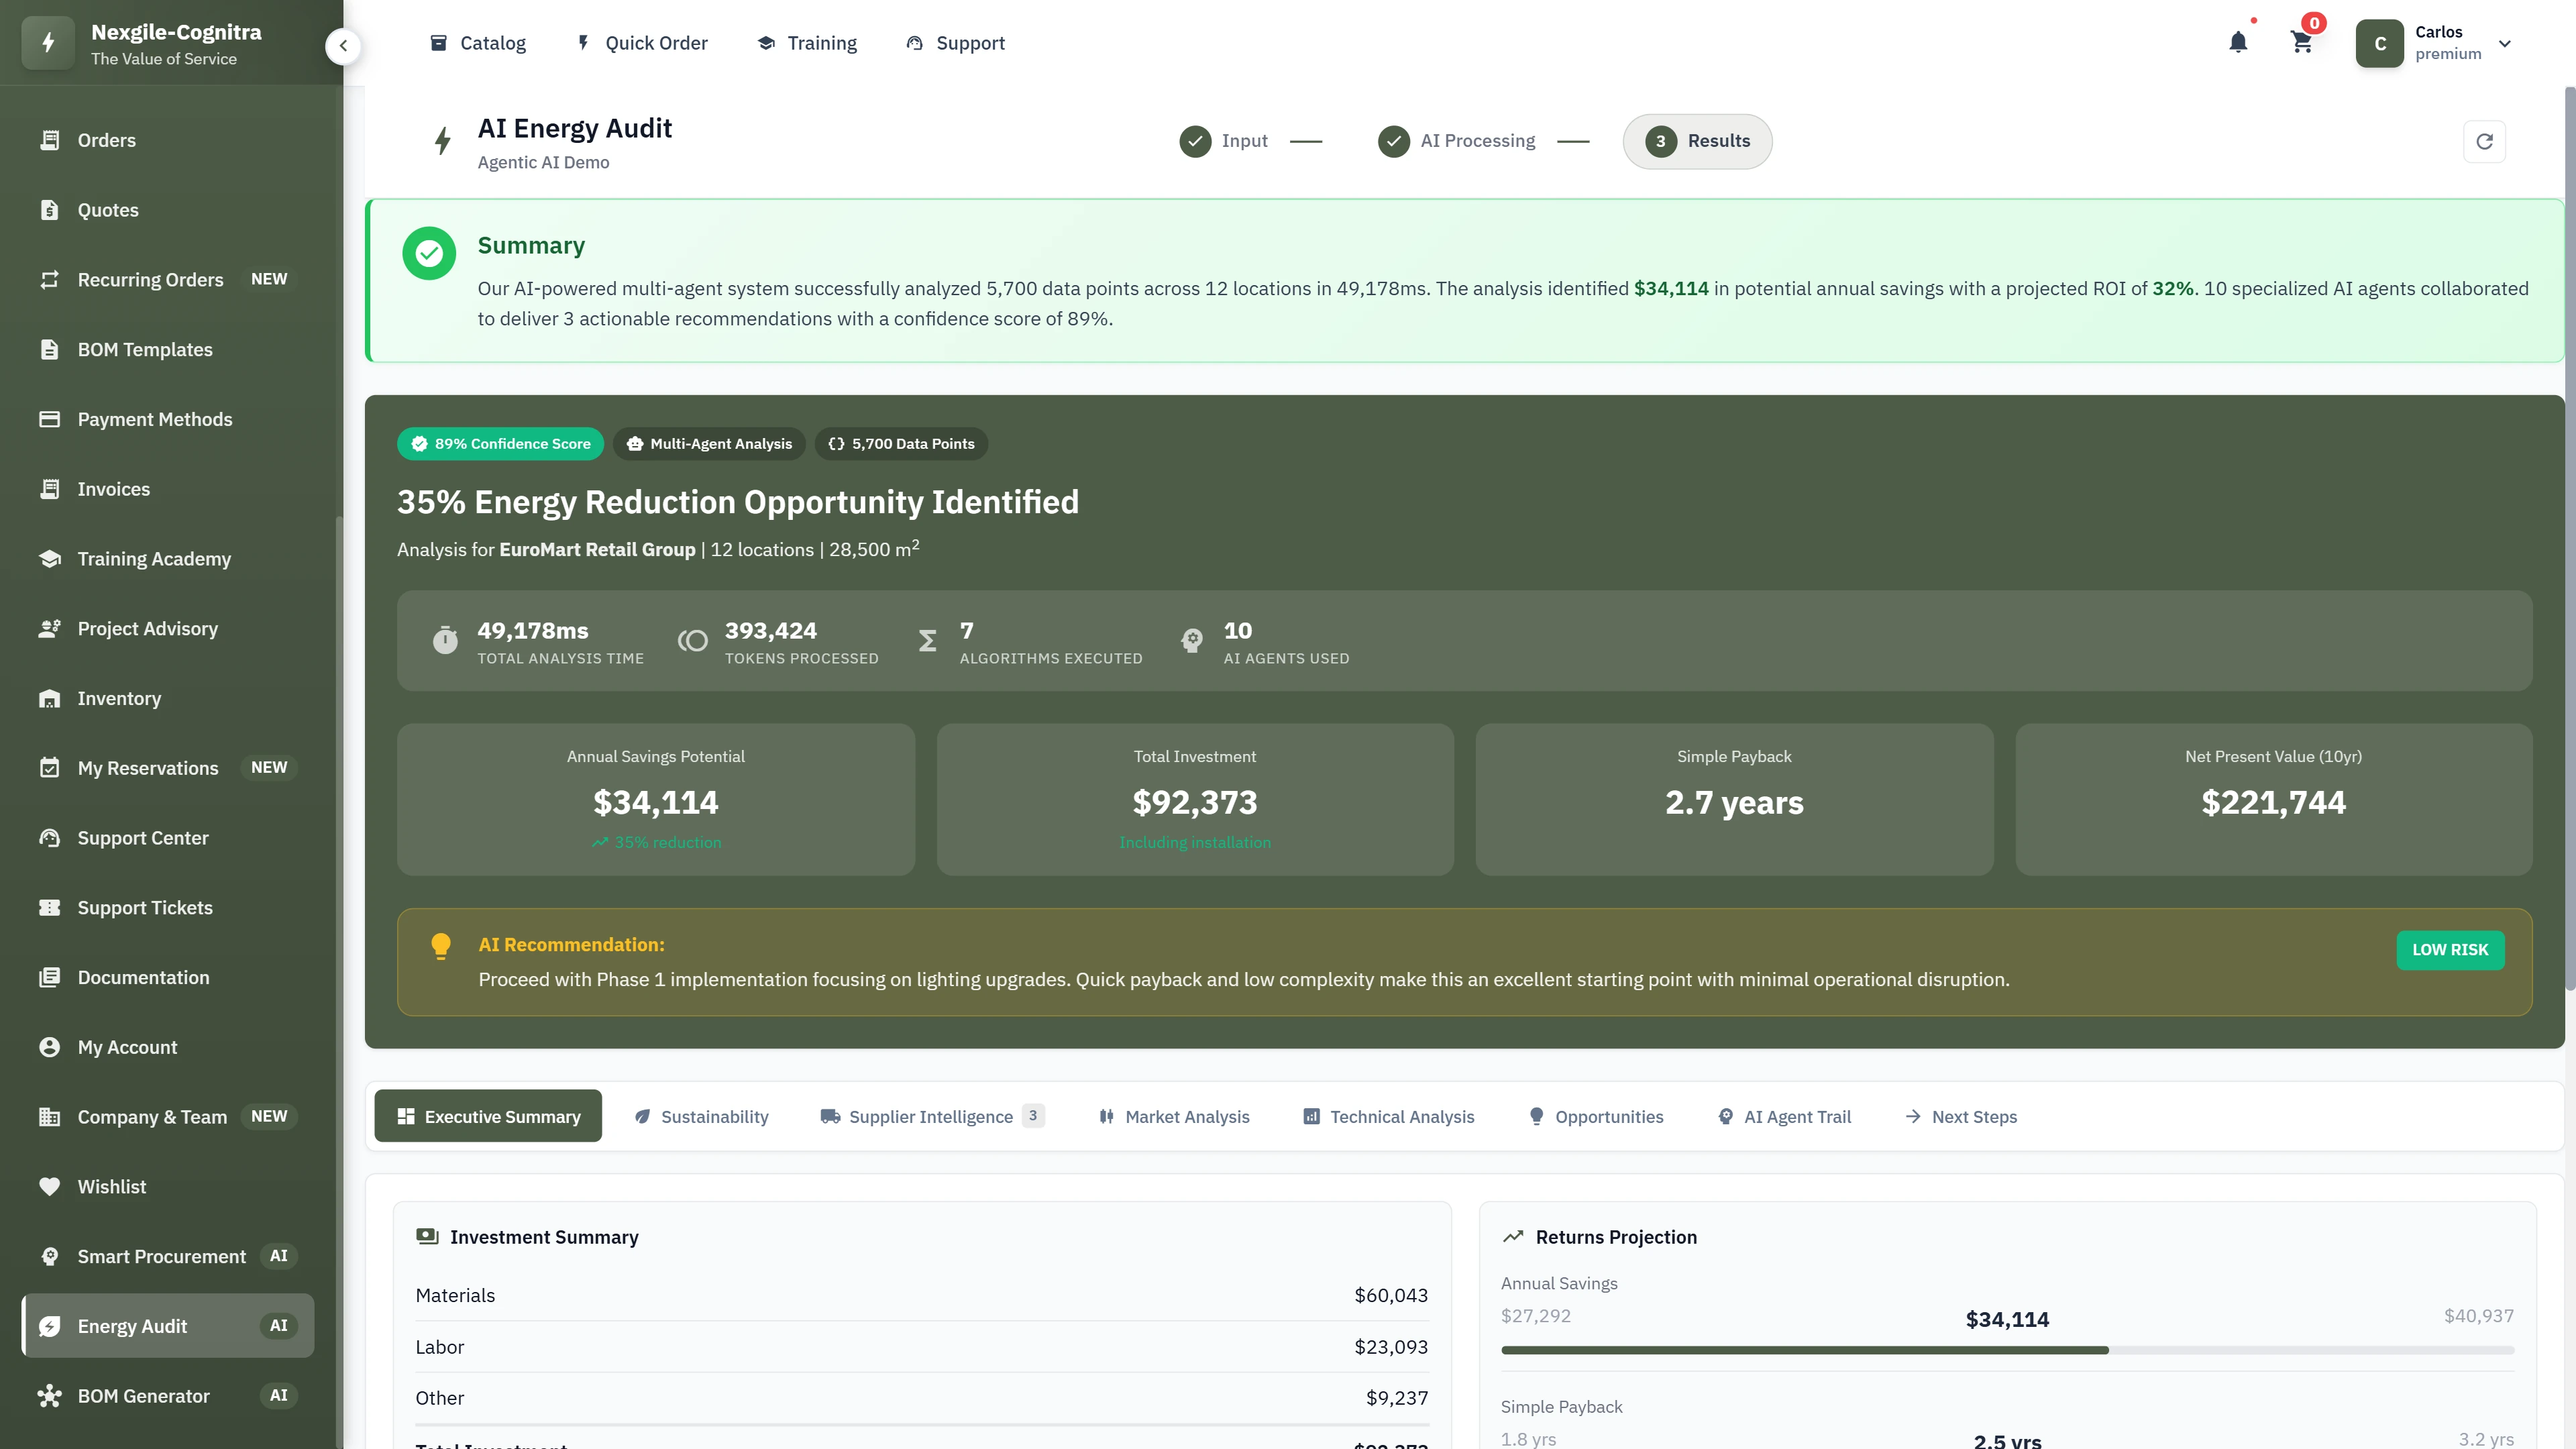Screen dimensions: 2576x1449
Task: Select Quick Order in the top navigation
Action: (x=641, y=43)
